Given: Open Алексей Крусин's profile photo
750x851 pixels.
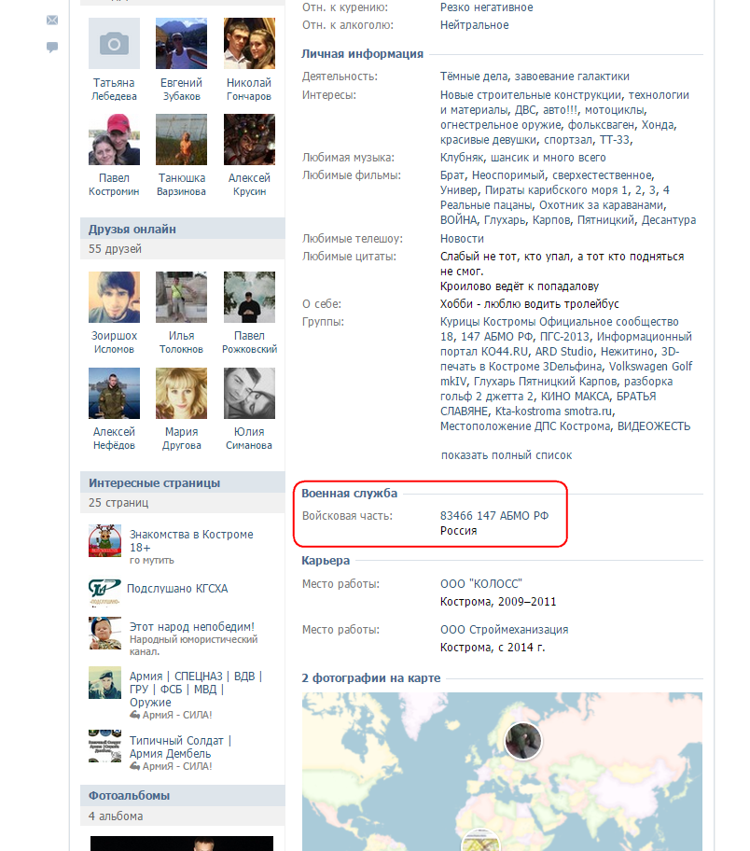Looking at the screenshot, I should coord(249,139).
